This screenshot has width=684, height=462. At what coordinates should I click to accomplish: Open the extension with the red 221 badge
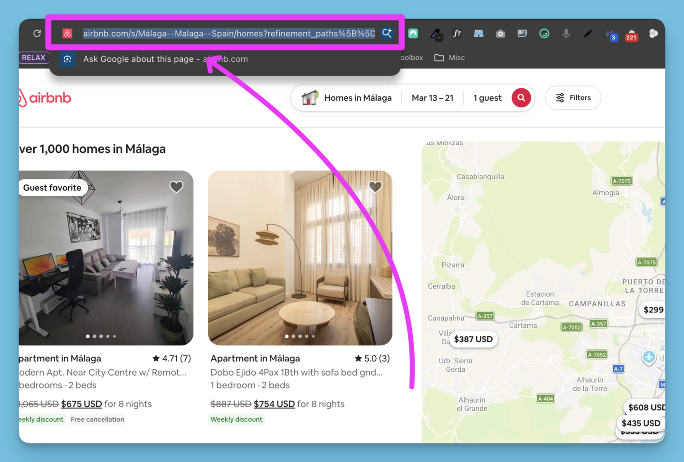pyautogui.click(x=631, y=33)
